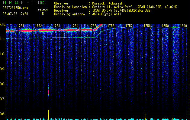The width and height of the screenshot is (190, 120).
Task: Click the tall yellow level spike near 1752
Action: (48, 115)
